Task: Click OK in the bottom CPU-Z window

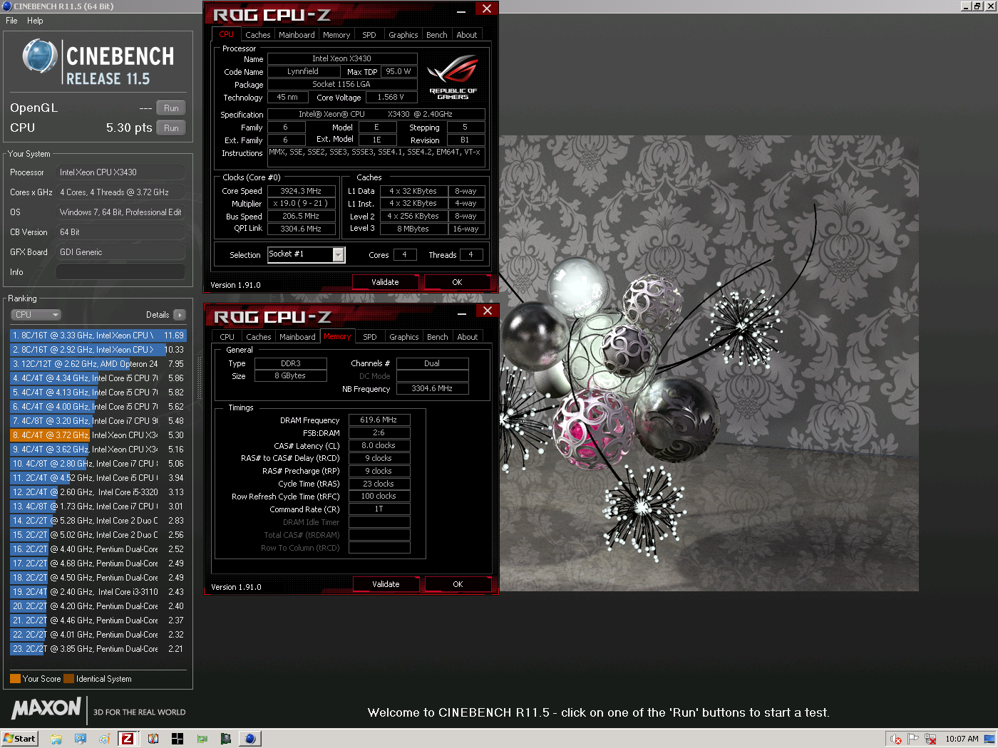Action: coord(458,584)
